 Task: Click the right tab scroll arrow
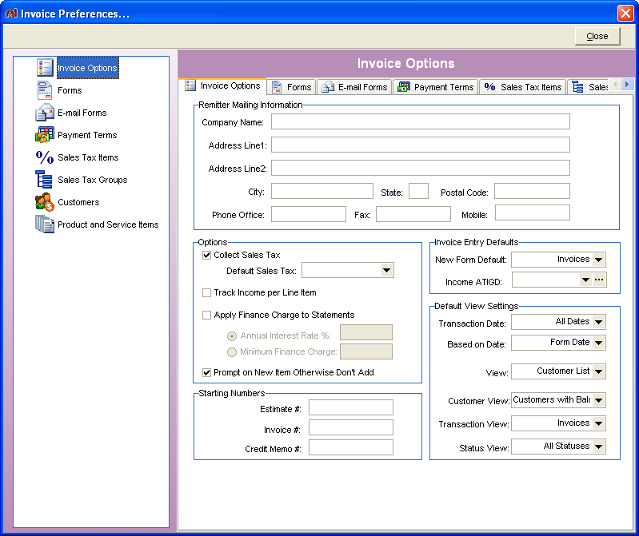click(627, 84)
